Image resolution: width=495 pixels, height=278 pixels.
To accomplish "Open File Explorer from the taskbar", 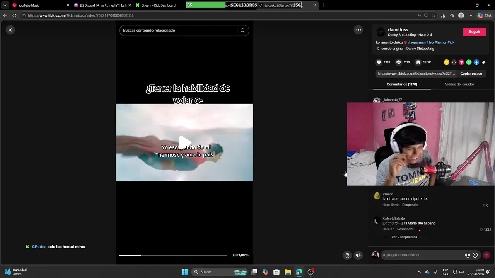I will tap(288, 272).
